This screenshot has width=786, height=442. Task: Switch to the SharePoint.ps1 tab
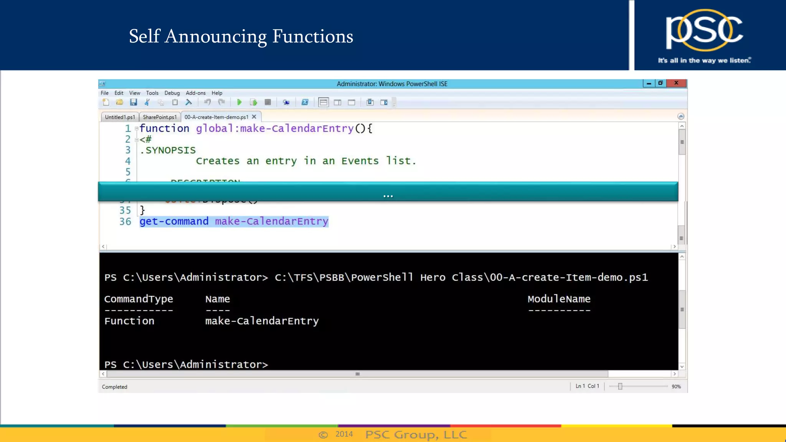coord(160,117)
